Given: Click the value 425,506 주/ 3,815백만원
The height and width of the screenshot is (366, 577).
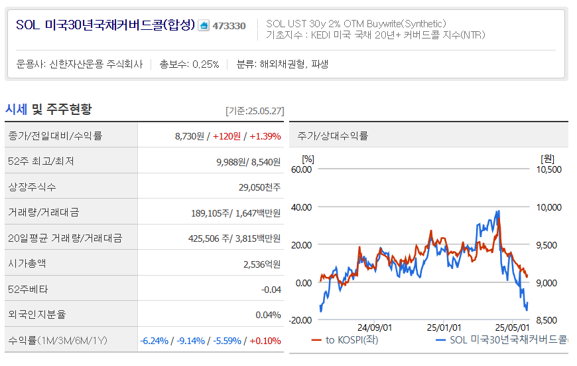Looking at the screenshot, I should [234, 238].
